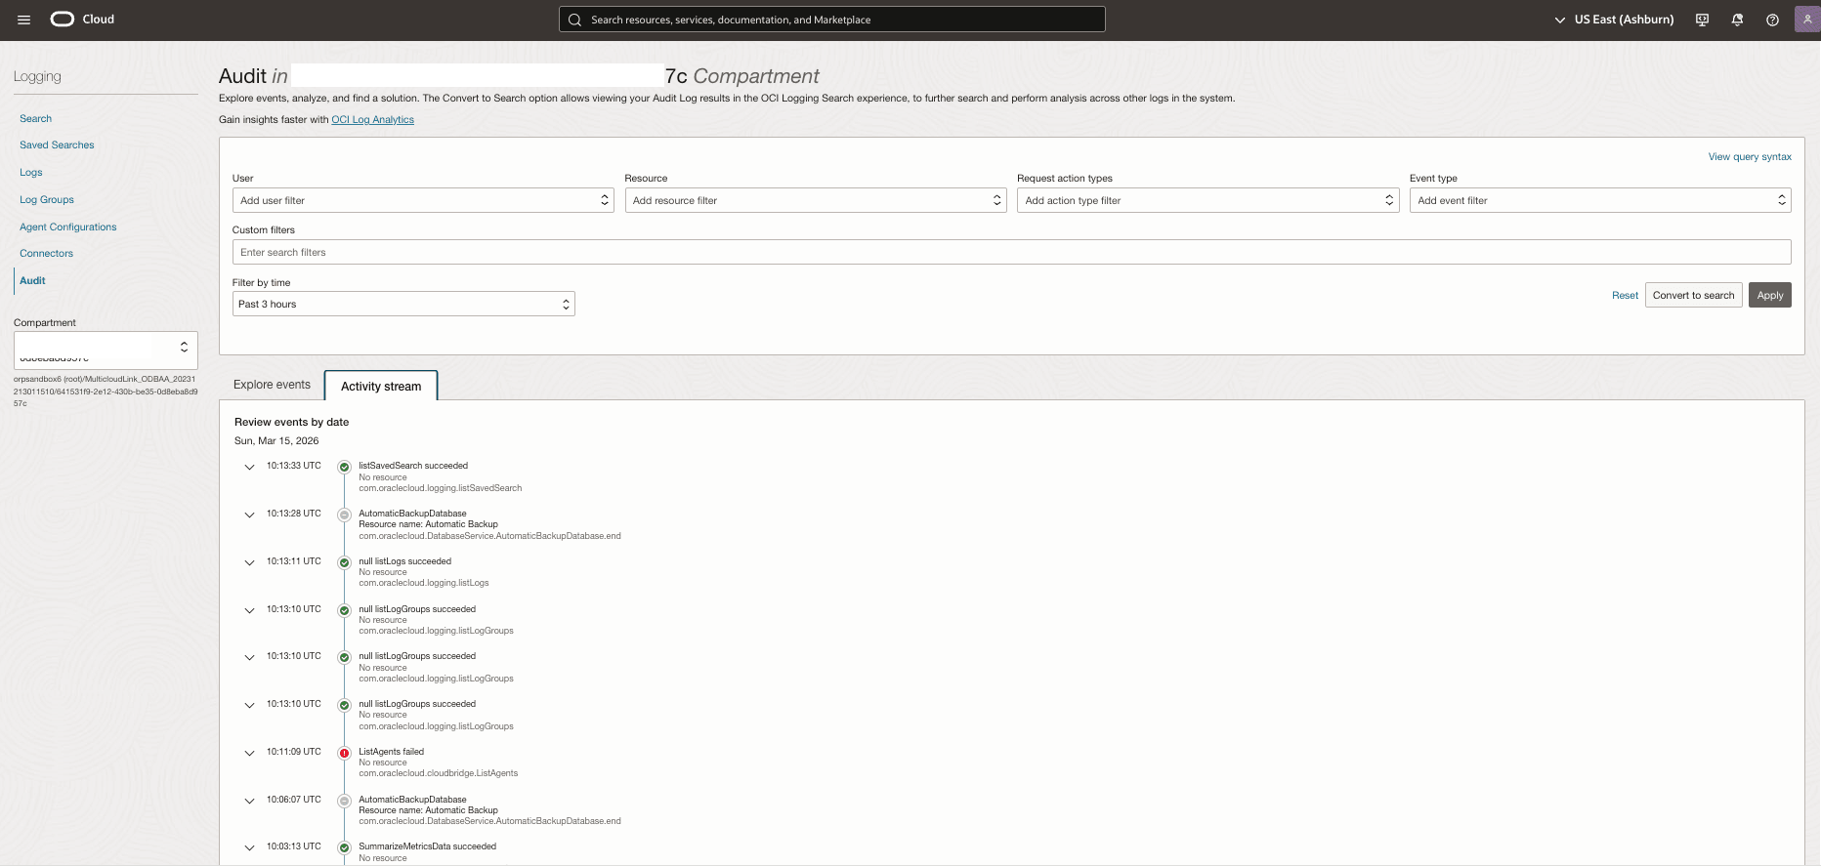Image resolution: width=1821 pixels, height=866 pixels.
Task: Expand the 10:13:33 UTC listSavedSearch event
Action: tap(249, 467)
